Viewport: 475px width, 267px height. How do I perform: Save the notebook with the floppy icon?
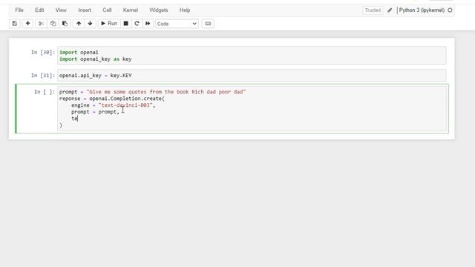[x=15, y=24]
